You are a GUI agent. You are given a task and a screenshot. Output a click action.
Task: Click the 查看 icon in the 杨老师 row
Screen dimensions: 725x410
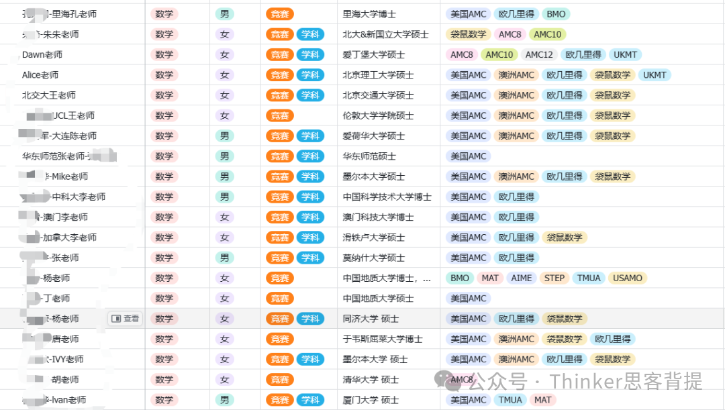click(x=126, y=319)
